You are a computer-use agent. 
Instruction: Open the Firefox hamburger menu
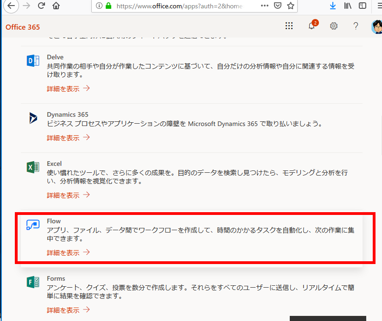pos(380,6)
